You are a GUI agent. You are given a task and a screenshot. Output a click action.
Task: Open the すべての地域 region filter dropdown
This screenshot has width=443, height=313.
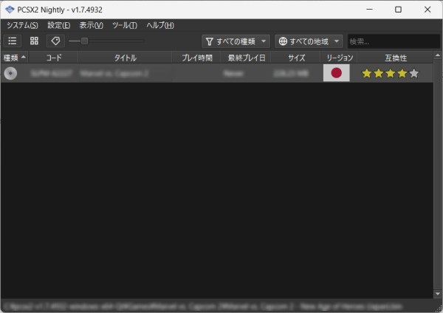309,41
